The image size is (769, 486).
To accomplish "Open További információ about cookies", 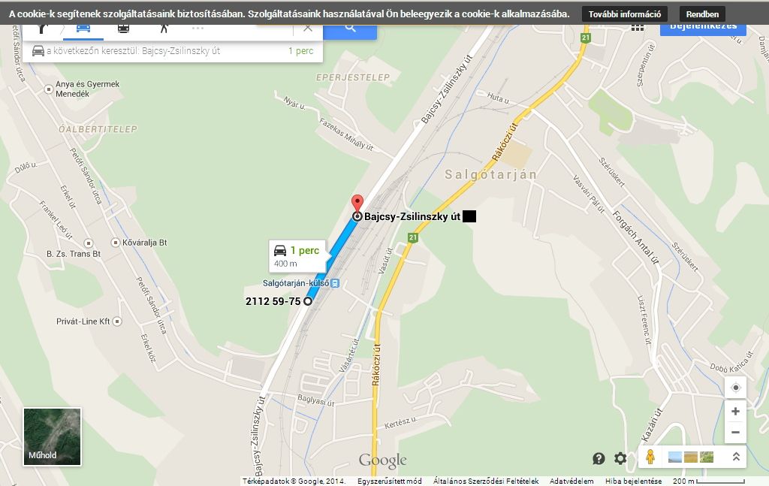I will 625,14.
